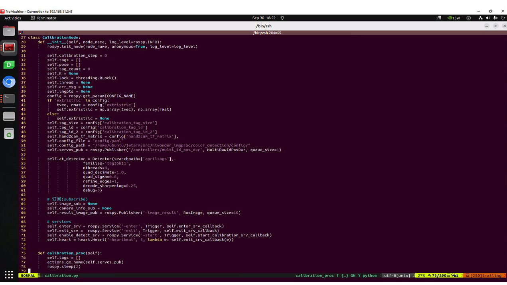Click the calibration.py filename in the status line
The image size is (507, 285).
tap(61, 275)
